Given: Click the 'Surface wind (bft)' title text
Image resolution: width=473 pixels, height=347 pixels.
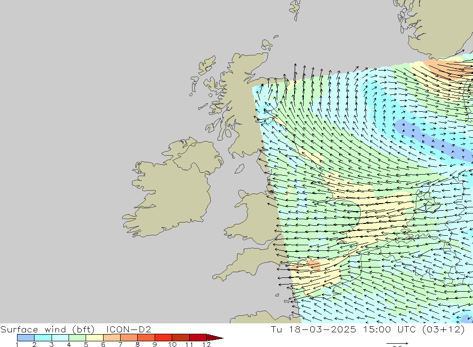Looking at the screenshot, I should [x=47, y=329].
